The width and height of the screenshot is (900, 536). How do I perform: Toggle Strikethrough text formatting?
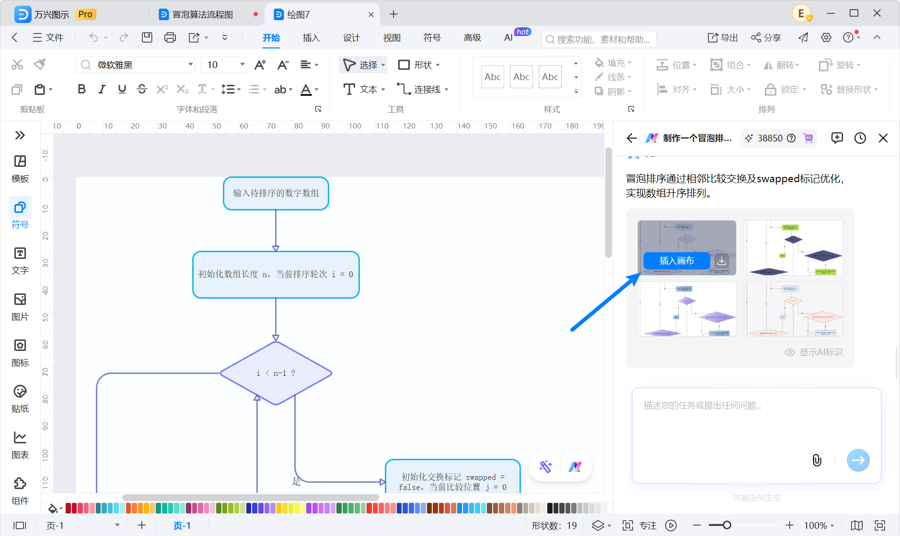point(142,89)
